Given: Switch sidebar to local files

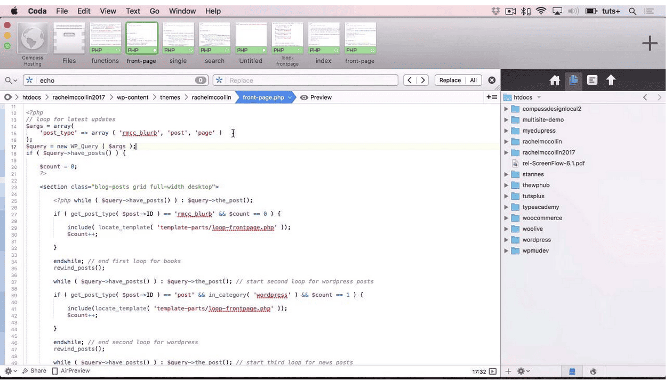Looking at the screenshot, I should tap(572, 371).
